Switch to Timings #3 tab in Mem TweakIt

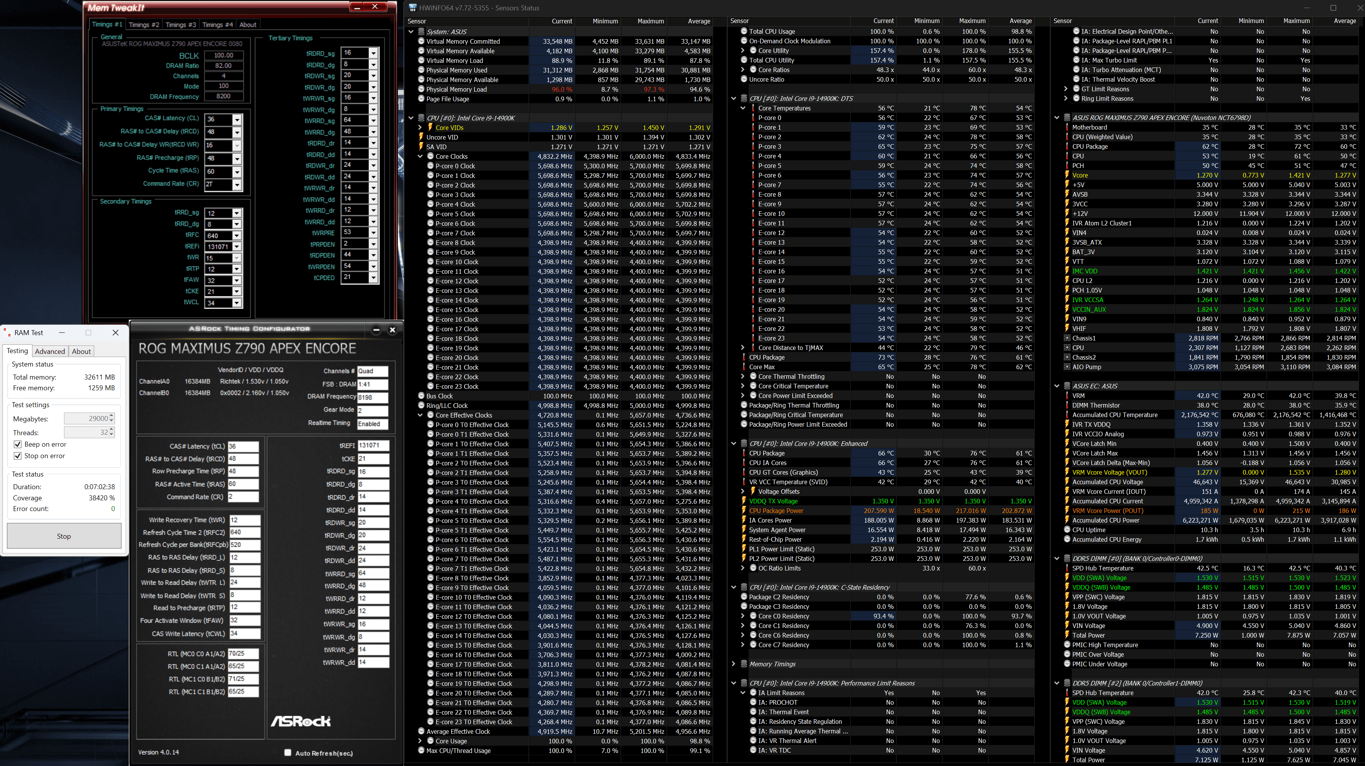point(181,25)
